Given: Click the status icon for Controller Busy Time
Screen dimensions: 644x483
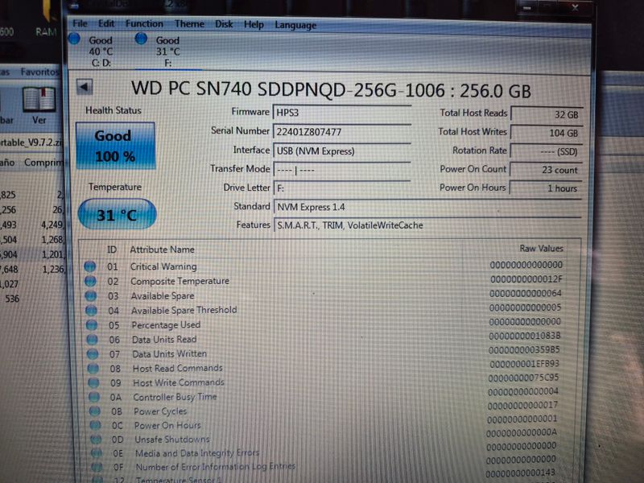Looking at the screenshot, I should [94, 397].
